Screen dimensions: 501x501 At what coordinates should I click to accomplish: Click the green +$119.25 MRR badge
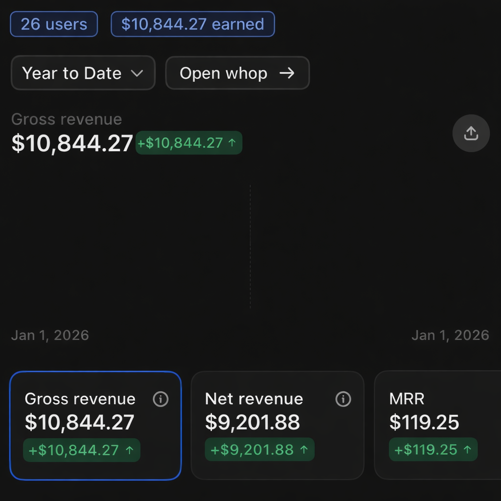[x=433, y=450]
